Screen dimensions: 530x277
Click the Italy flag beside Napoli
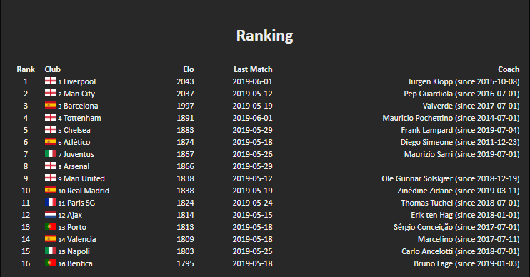pyautogui.click(x=51, y=251)
